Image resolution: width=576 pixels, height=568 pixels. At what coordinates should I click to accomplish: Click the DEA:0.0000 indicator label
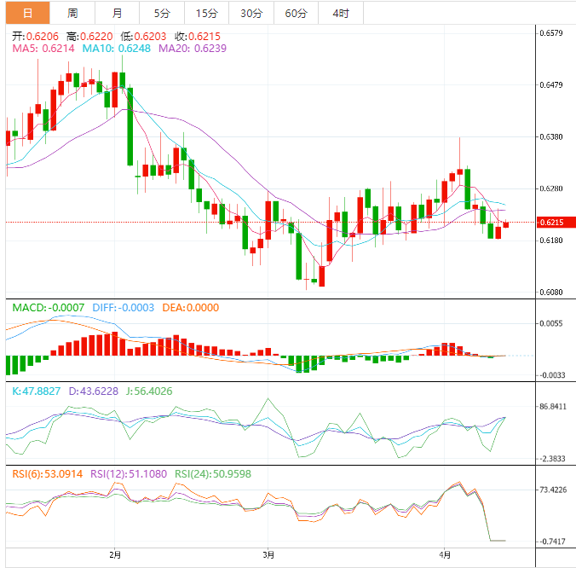(x=191, y=308)
